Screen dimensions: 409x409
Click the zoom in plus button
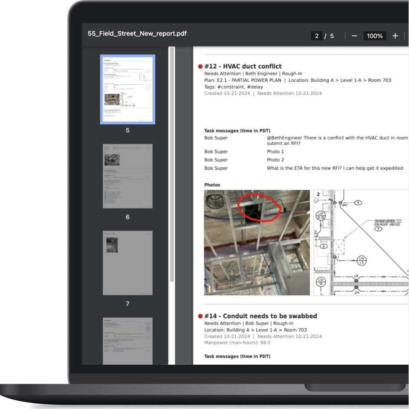click(395, 36)
